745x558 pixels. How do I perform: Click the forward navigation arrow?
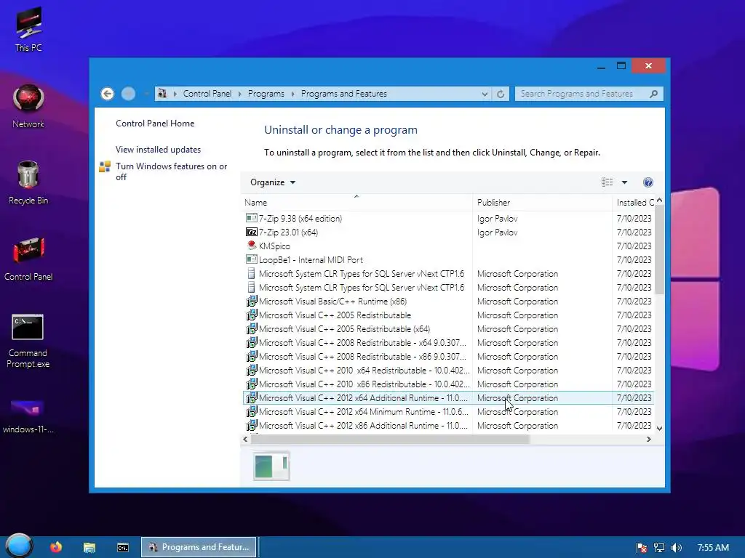tap(128, 94)
